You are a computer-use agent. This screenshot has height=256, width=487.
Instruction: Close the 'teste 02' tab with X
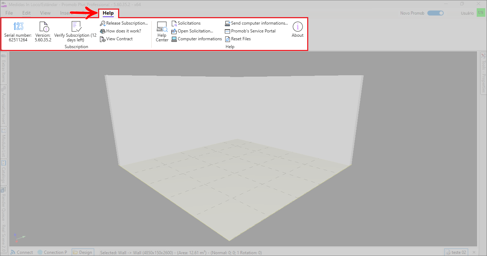point(474,252)
